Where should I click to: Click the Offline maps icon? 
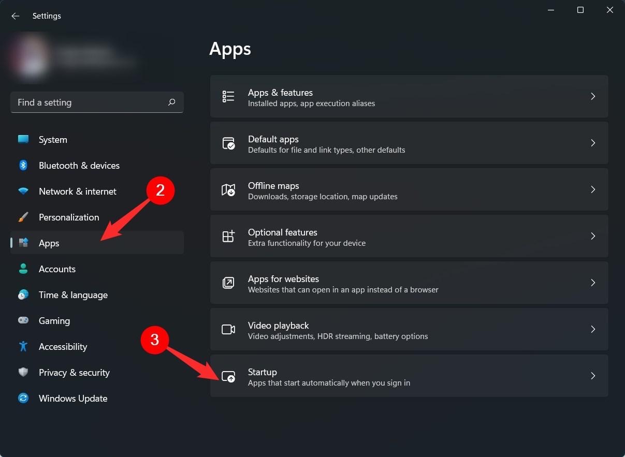tap(228, 189)
